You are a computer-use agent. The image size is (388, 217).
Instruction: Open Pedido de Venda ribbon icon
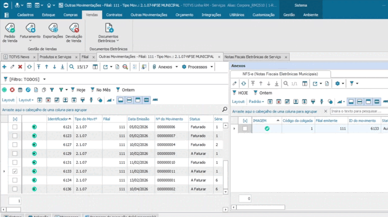[x=10, y=32]
